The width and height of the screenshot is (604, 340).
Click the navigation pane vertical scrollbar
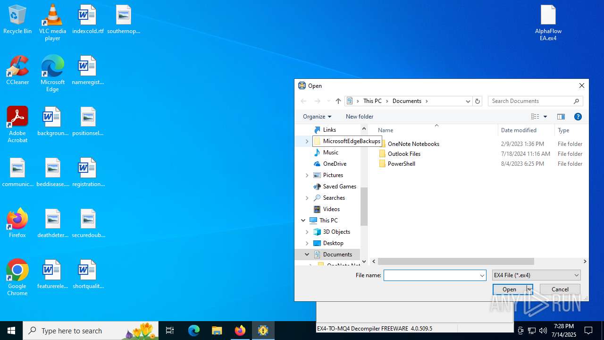pyautogui.click(x=364, y=206)
